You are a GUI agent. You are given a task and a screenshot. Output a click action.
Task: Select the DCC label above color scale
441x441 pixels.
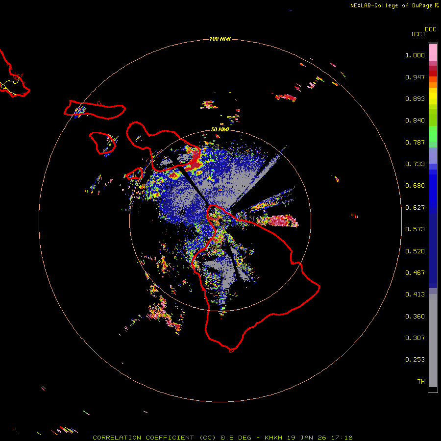tap(431, 29)
